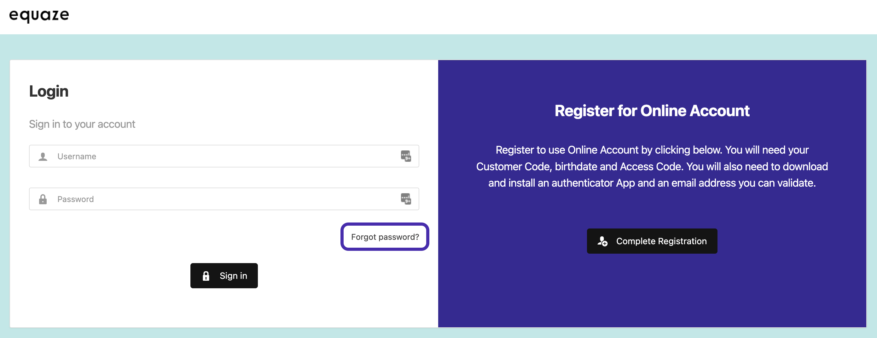Click the lock icon on Sign in button

(206, 276)
